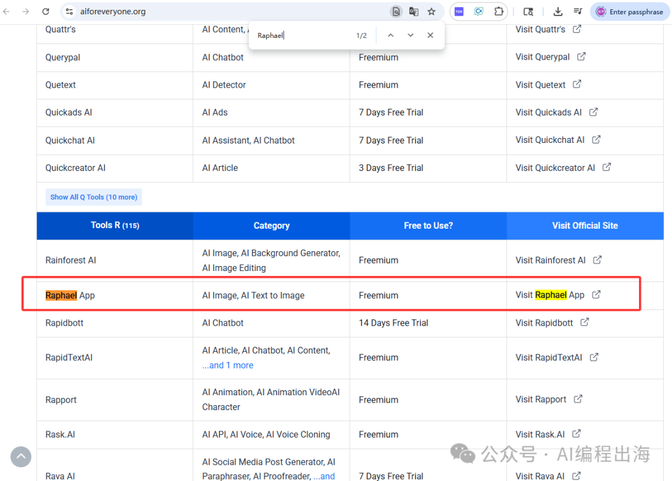This screenshot has width=672, height=481.
Task: Click the scroll-to-top round arrow button
Action: pyautogui.click(x=21, y=457)
